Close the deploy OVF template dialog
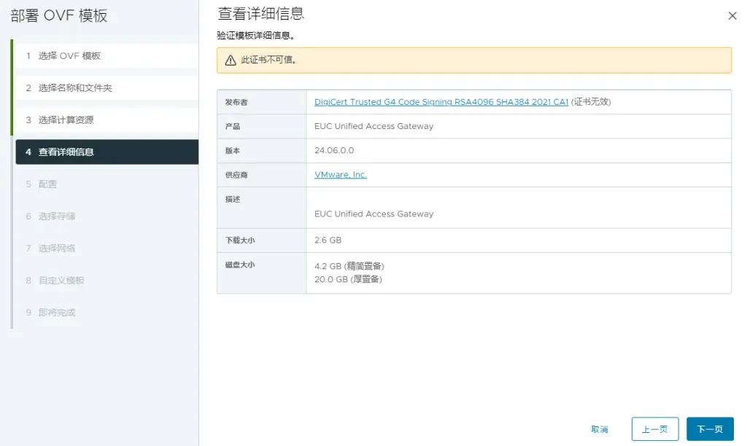The image size is (747, 446). (x=732, y=16)
